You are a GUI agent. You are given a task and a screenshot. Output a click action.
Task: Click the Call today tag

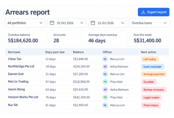(150, 59)
